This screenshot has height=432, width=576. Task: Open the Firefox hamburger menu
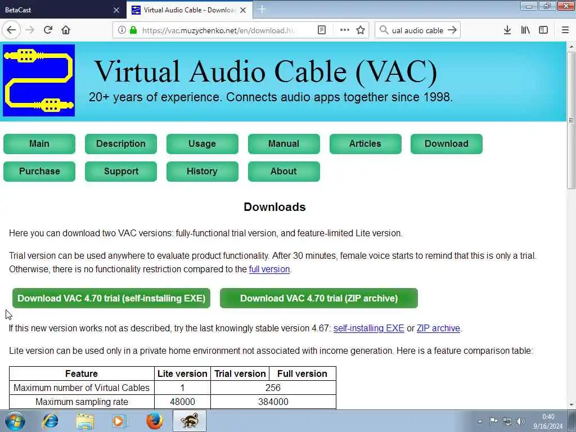point(565,30)
